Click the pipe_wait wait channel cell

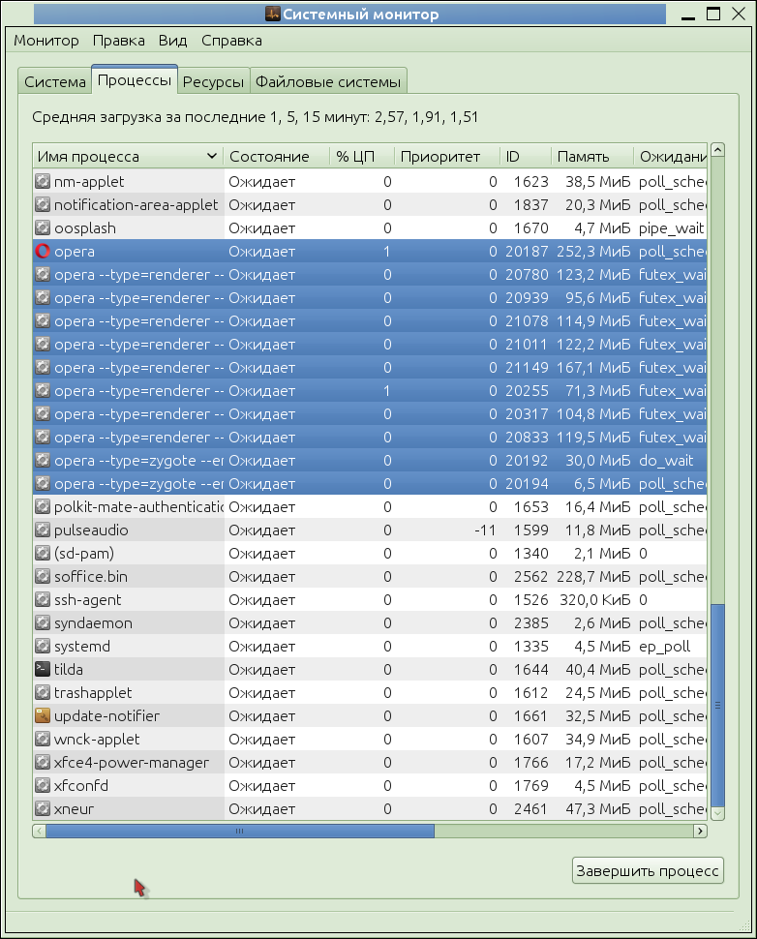pyautogui.click(x=671, y=228)
